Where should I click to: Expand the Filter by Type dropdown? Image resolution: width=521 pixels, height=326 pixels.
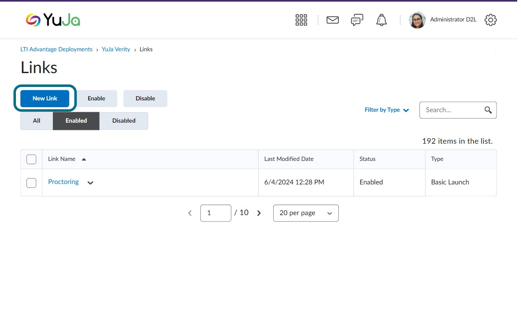tap(387, 110)
